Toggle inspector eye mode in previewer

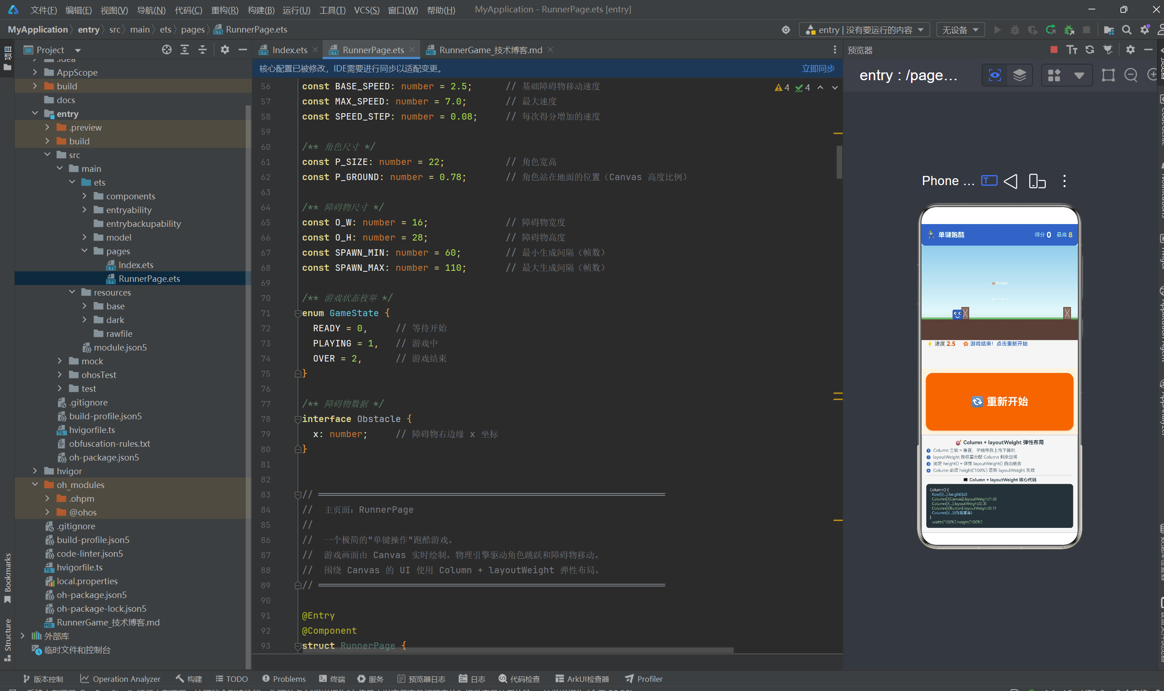pyautogui.click(x=994, y=75)
